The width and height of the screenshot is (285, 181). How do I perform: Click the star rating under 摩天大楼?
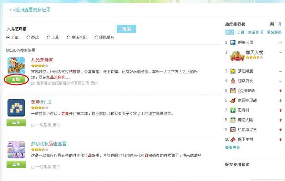click(254, 57)
